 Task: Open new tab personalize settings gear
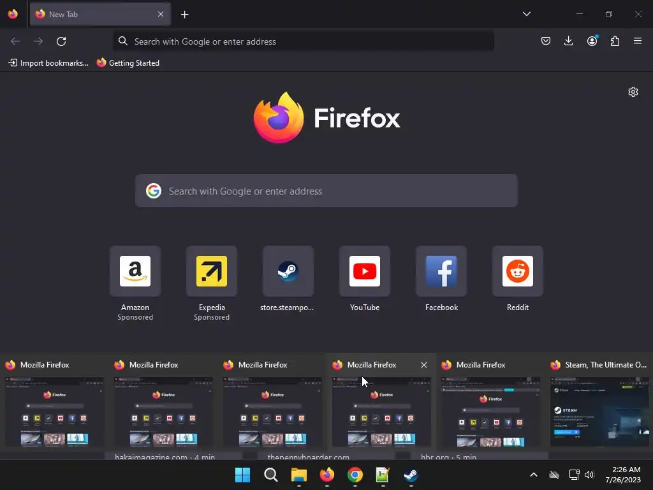point(633,92)
